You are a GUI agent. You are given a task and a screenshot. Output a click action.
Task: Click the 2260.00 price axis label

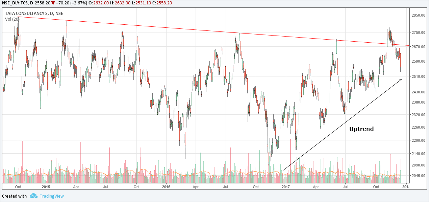[x=418, y=127]
